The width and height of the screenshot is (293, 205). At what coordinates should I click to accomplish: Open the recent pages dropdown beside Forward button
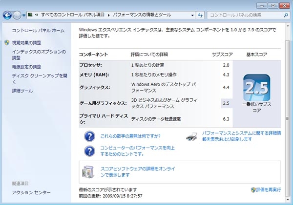(24, 16)
